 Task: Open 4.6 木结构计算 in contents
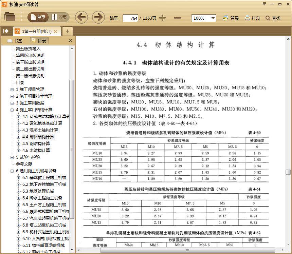coord(36,151)
